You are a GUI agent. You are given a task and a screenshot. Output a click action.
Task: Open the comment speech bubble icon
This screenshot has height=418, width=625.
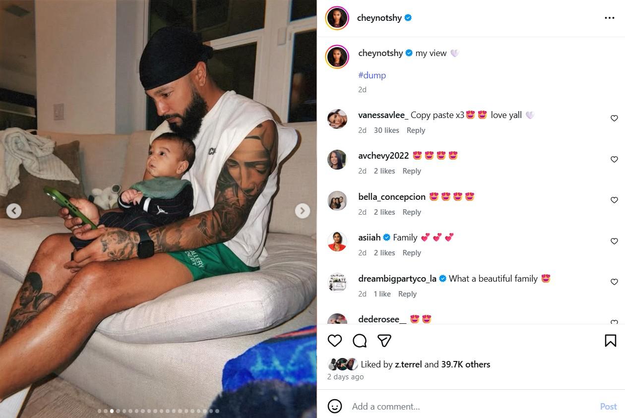pyautogui.click(x=360, y=341)
